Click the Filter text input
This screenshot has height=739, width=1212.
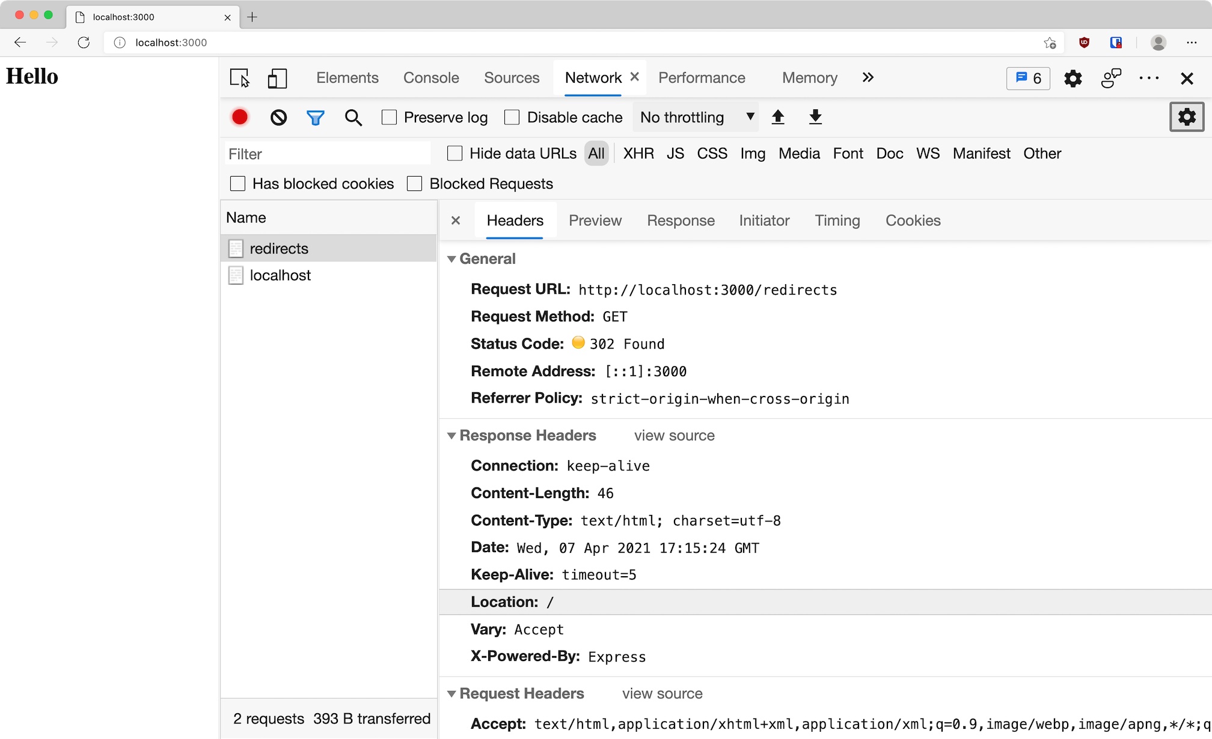point(328,154)
